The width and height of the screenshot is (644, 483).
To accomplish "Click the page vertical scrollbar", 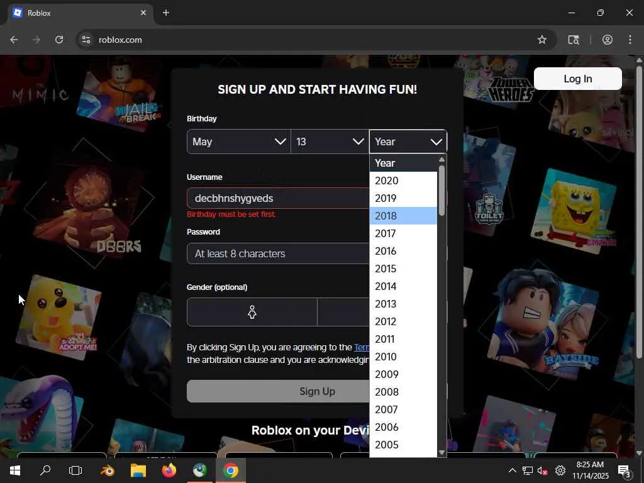I will point(639,211).
